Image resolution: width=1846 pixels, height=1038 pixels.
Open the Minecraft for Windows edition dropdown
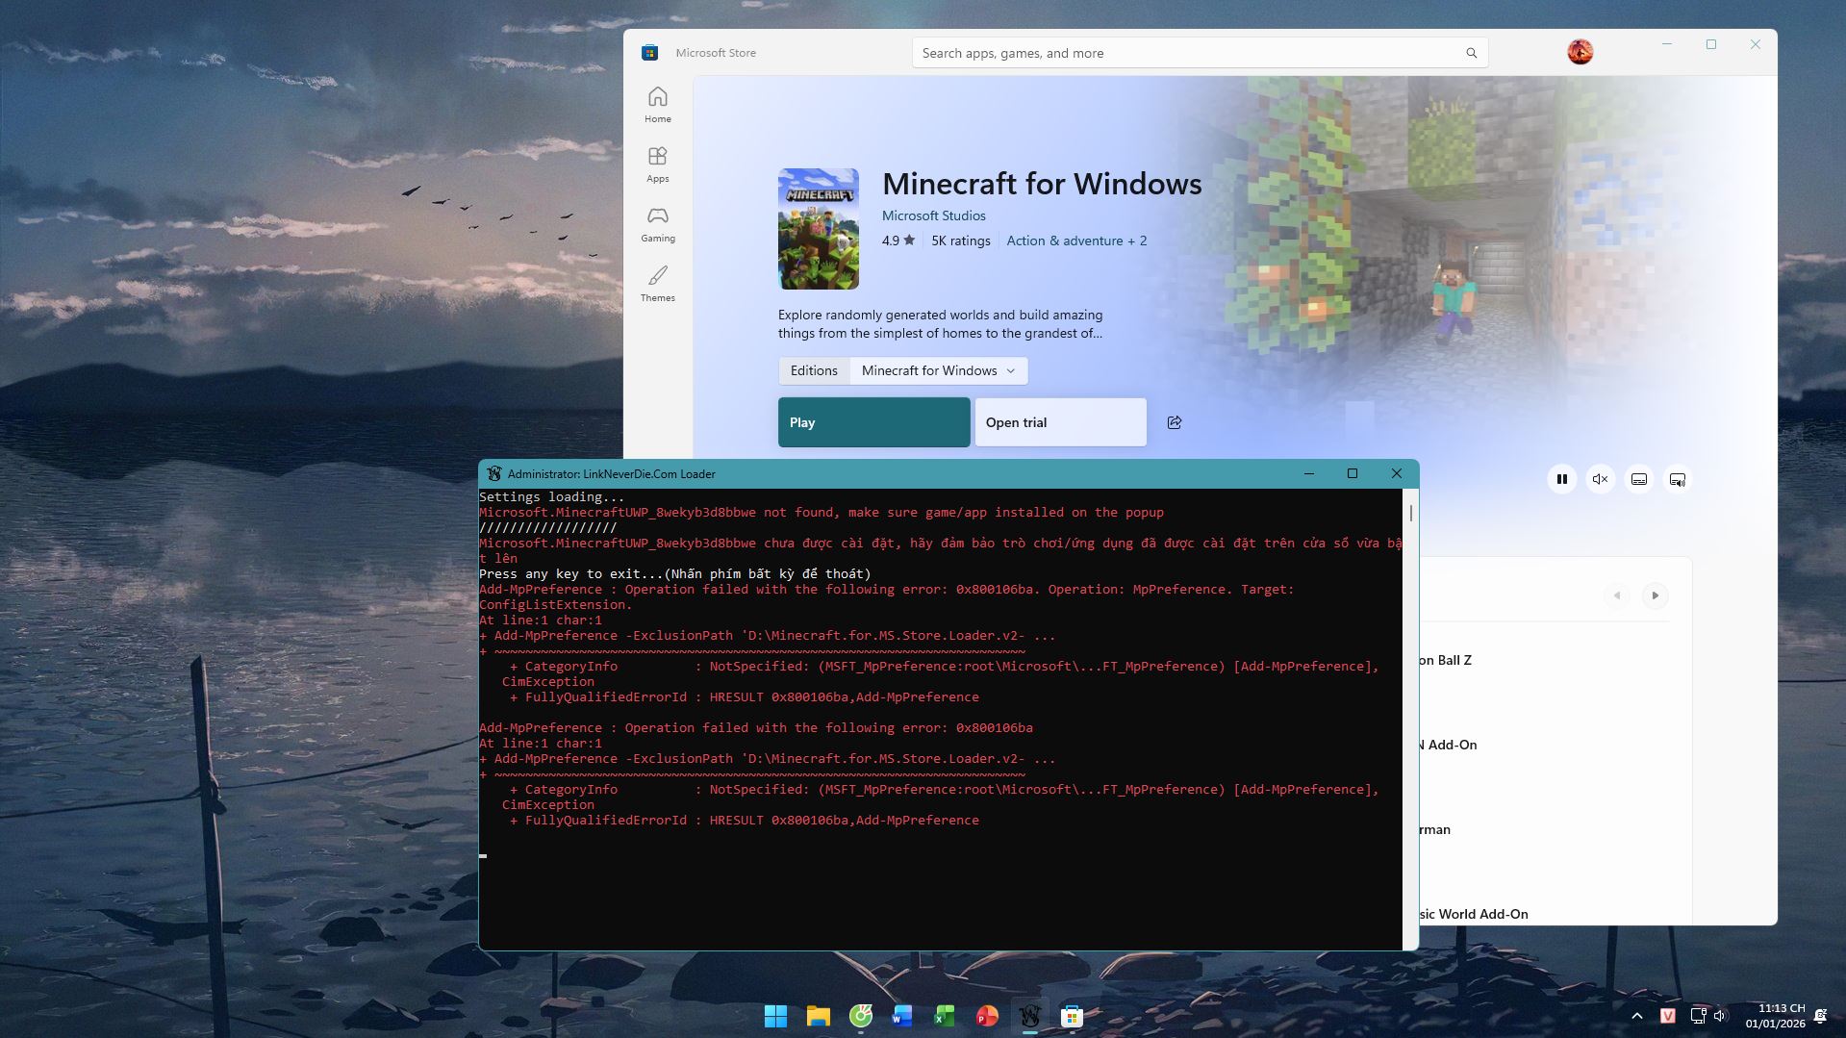937,370
